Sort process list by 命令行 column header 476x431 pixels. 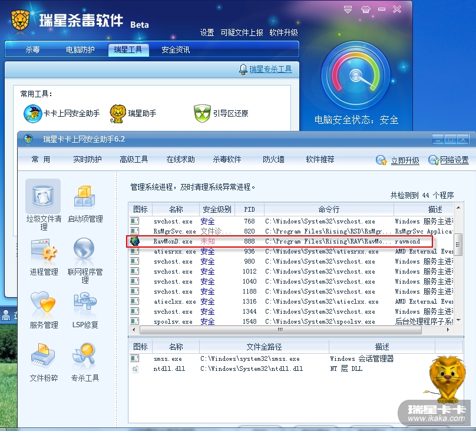pyautogui.click(x=329, y=209)
